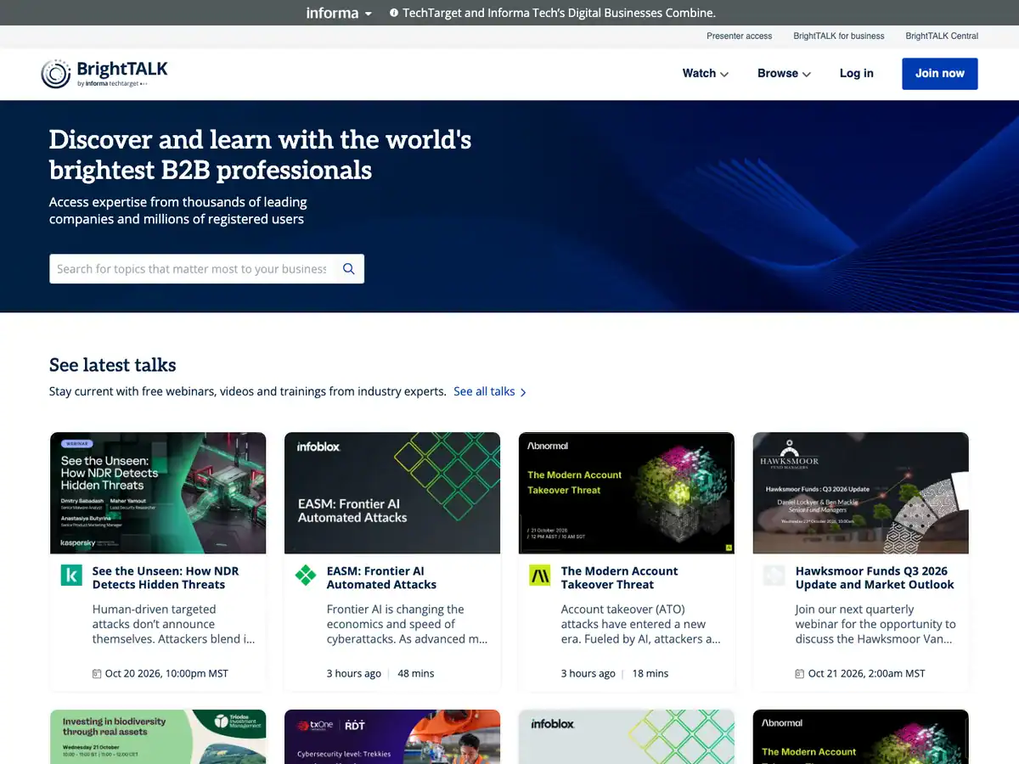Open infoblox EASM Frontier AI thumbnail
The width and height of the screenshot is (1019, 764).
[x=392, y=493]
